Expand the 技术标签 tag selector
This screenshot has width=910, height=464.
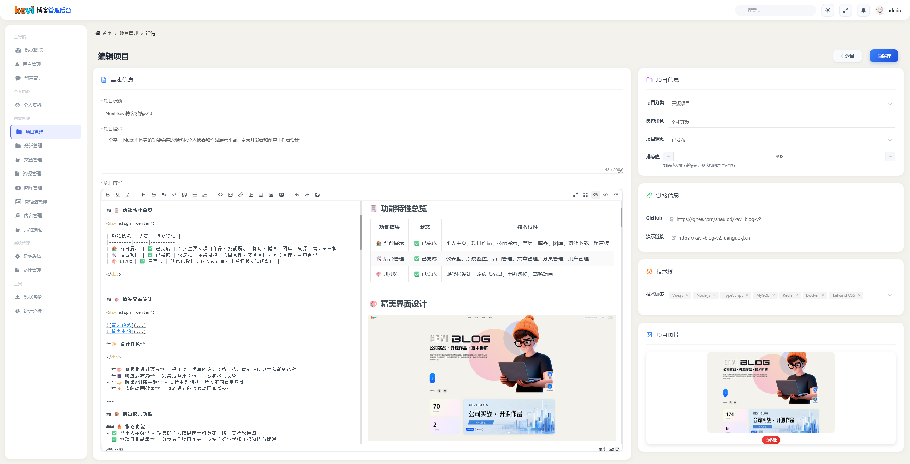click(890, 295)
